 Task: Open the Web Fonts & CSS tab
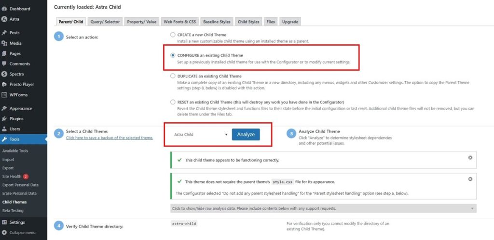click(x=179, y=22)
